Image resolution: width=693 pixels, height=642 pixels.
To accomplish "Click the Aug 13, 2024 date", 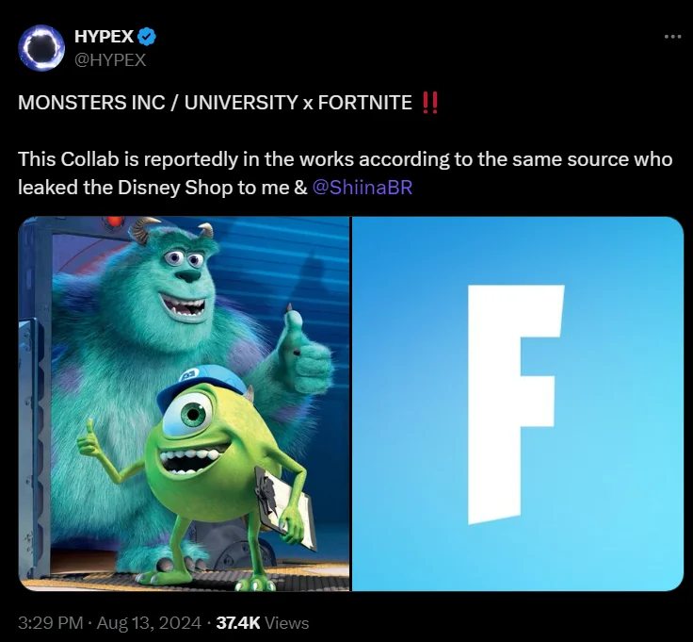I will 149,622.
